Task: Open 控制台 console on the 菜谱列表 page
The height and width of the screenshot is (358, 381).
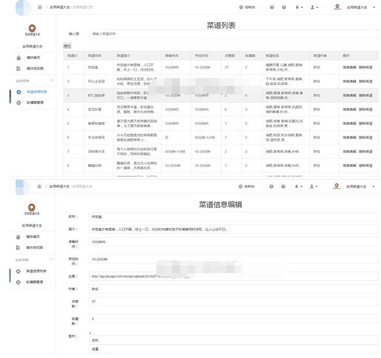Action: 247,7
